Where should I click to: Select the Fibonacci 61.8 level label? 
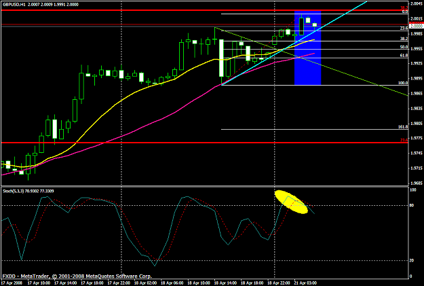pyautogui.click(x=404, y=56)
